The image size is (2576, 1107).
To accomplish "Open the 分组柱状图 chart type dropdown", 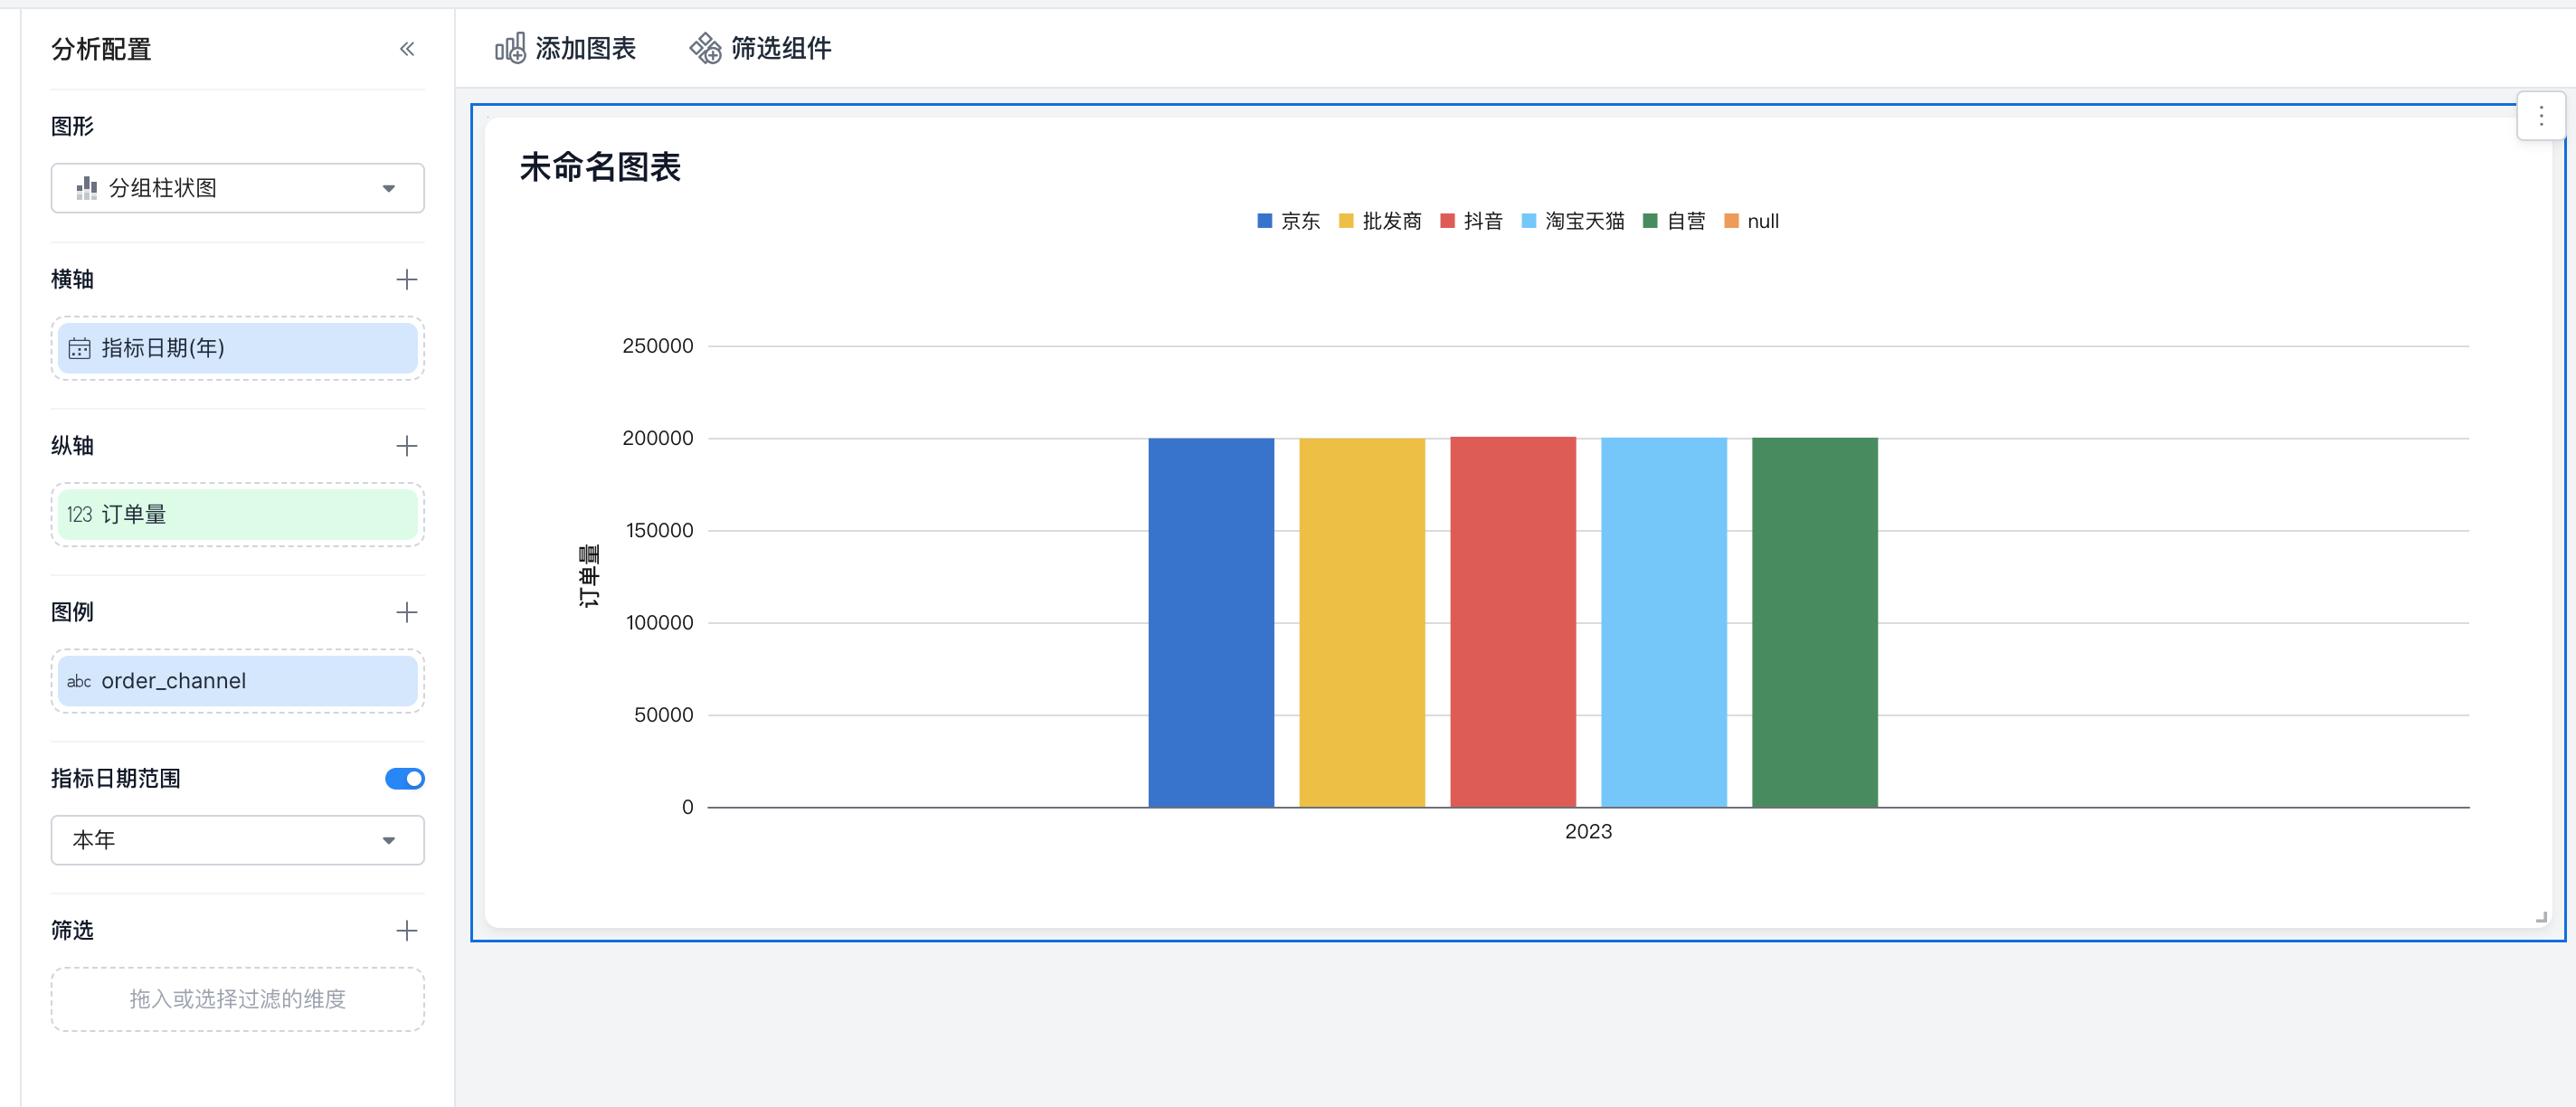I will [x=237, y=188].
